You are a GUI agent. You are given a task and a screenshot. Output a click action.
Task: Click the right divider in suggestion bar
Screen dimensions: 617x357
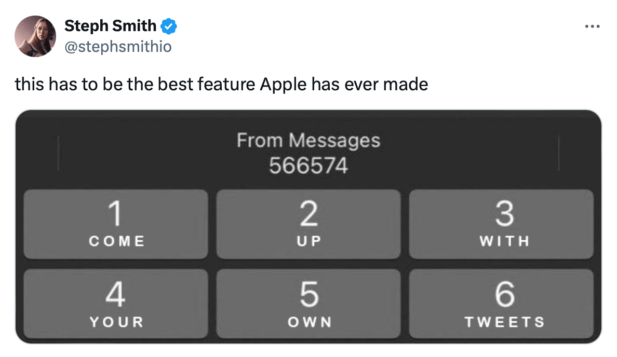click(559, 153)
